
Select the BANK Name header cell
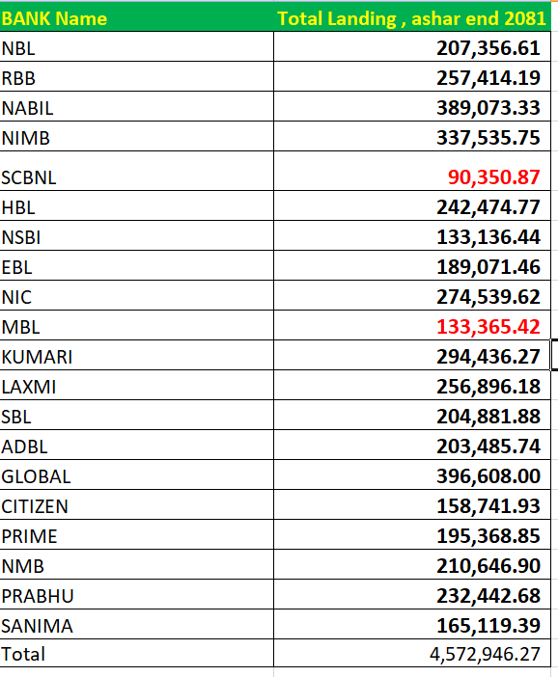tap(136, 17)
